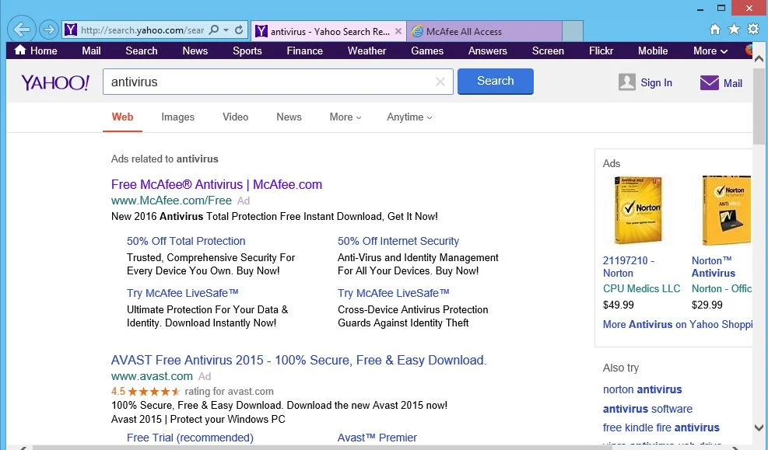This screenshot has height=450, width=768.
Task: Click the www.McAfee.com/Free URL
Action: point(171,201)
